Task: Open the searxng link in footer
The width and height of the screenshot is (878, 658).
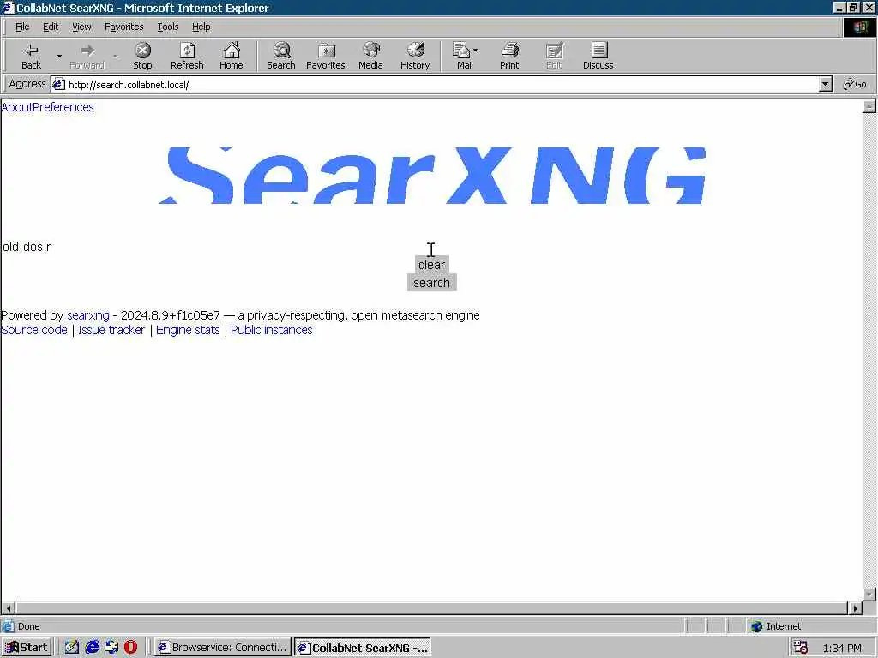Action: click(x=88, y=315)
